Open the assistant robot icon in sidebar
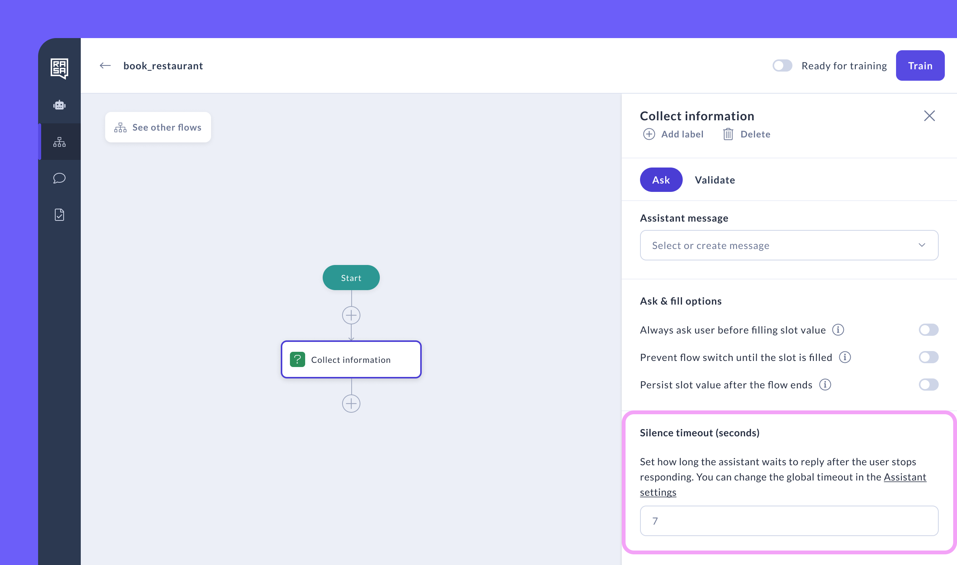957x565 pixels. [x=59, y=105]
